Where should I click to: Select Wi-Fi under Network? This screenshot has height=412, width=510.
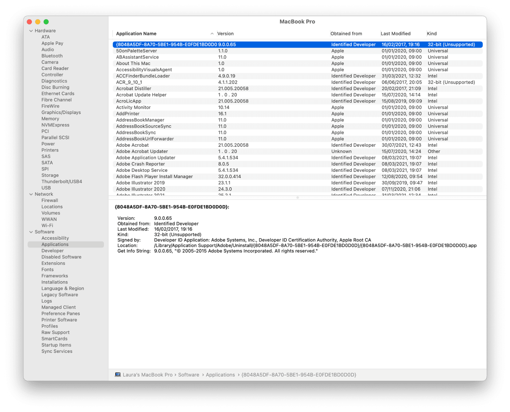(x=47, y=226)
